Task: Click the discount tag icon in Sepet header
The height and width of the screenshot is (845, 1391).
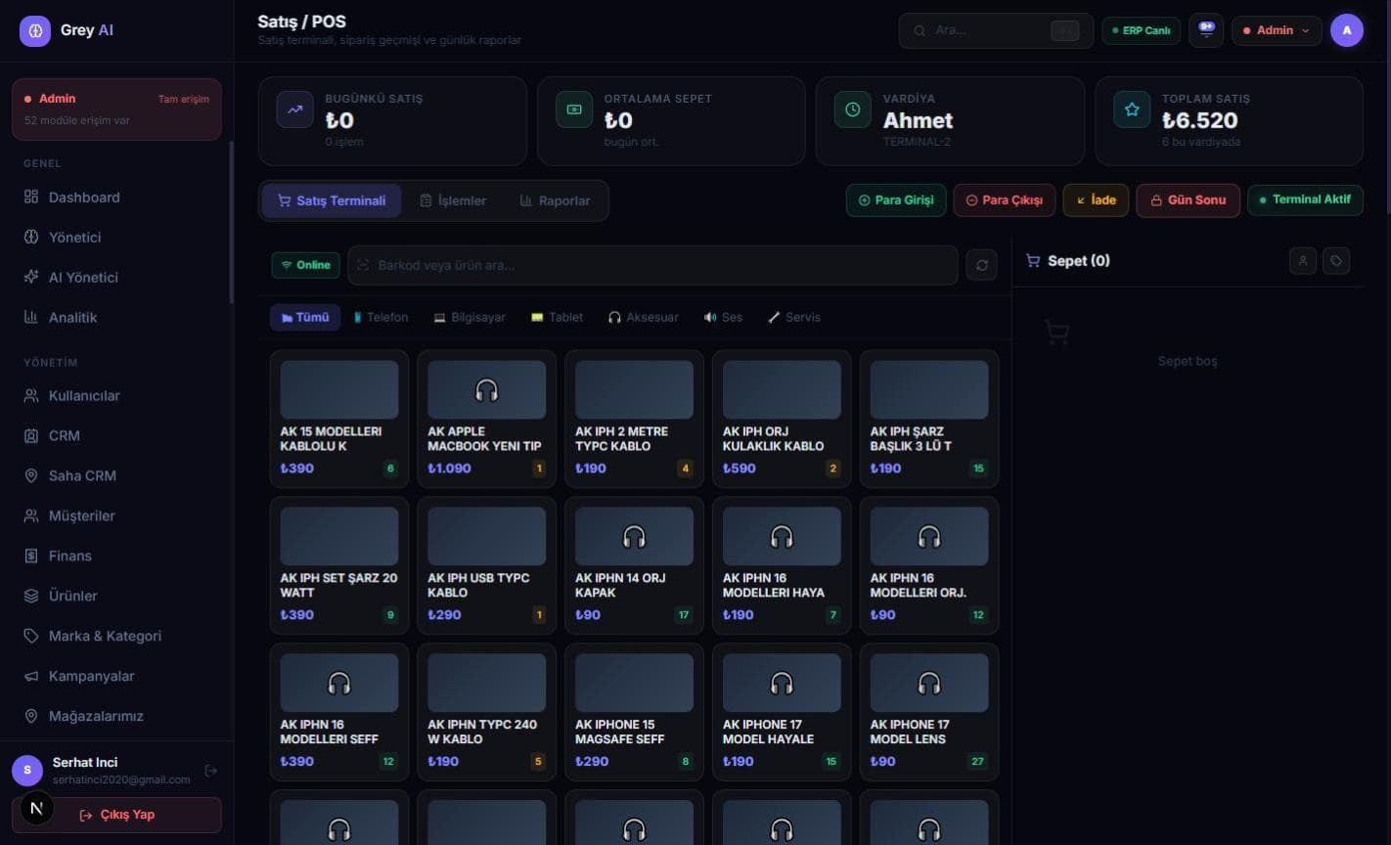Action: [x=1336, y=261]
